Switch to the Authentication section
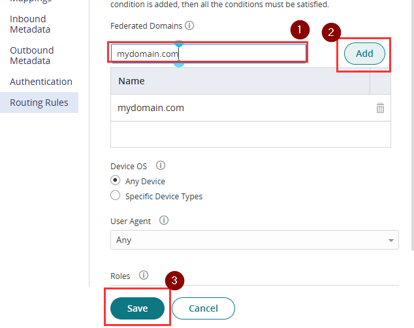 click(x=41, y=82)
